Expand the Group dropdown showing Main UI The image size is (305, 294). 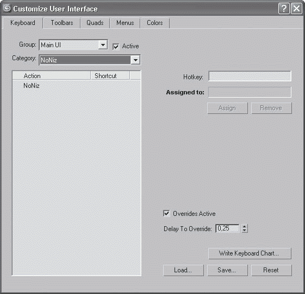[x=103, y=45]
